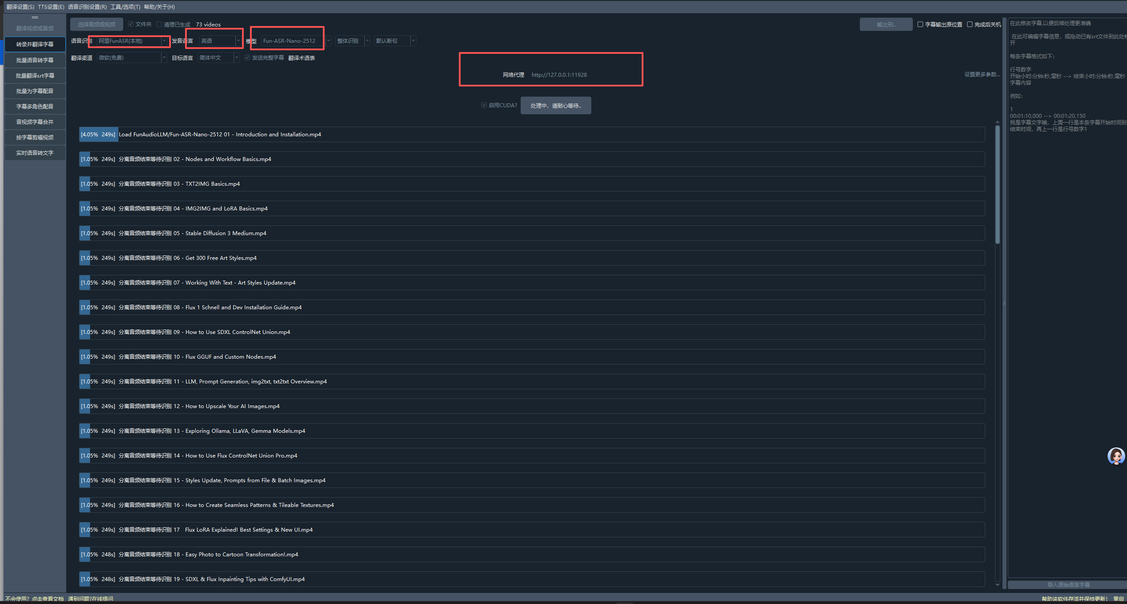Image resolution: width=1127 pixels, height=604 pixels.
Task: Select the 实时语音转文字 sidebar tab
Action: point(35,153)
